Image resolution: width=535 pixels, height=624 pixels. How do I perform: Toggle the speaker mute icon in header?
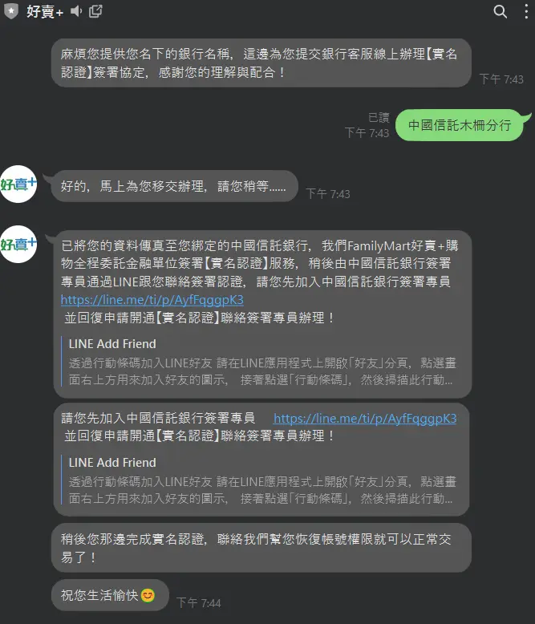pos(76,11)
